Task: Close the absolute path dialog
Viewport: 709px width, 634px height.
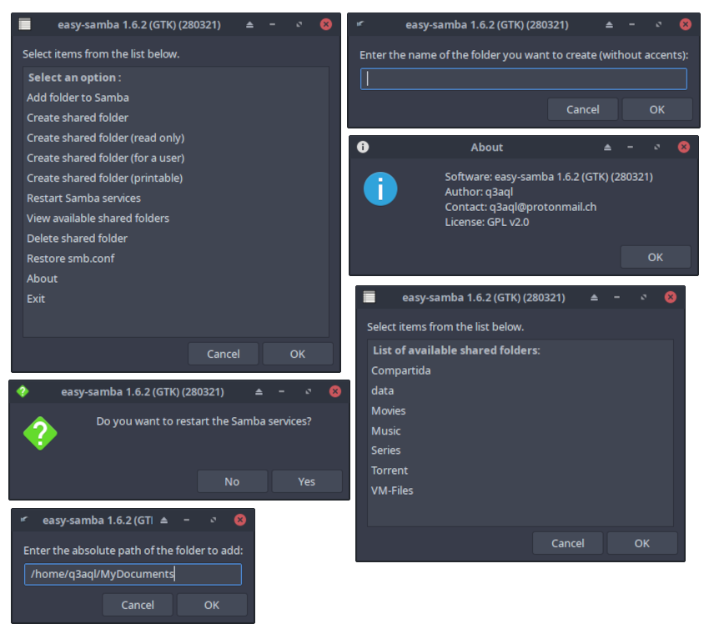Action: (x=240, y=520)
